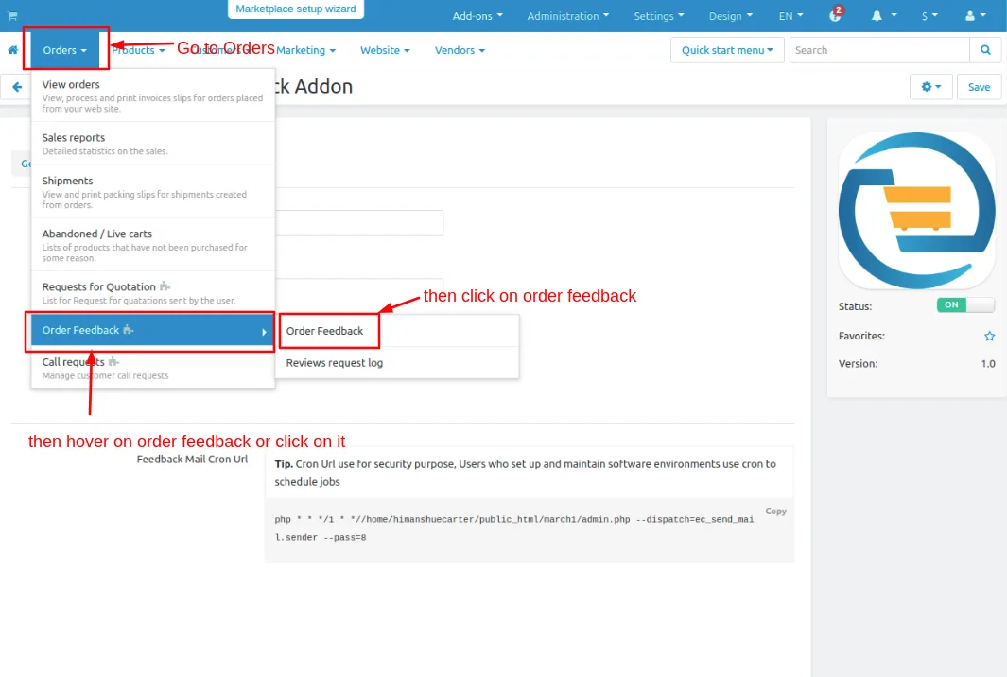
Task: Expand the Quick start menu dropdown
Action: [727, 50]
